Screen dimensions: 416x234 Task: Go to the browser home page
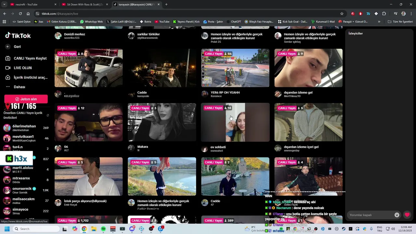click(28, 14)
